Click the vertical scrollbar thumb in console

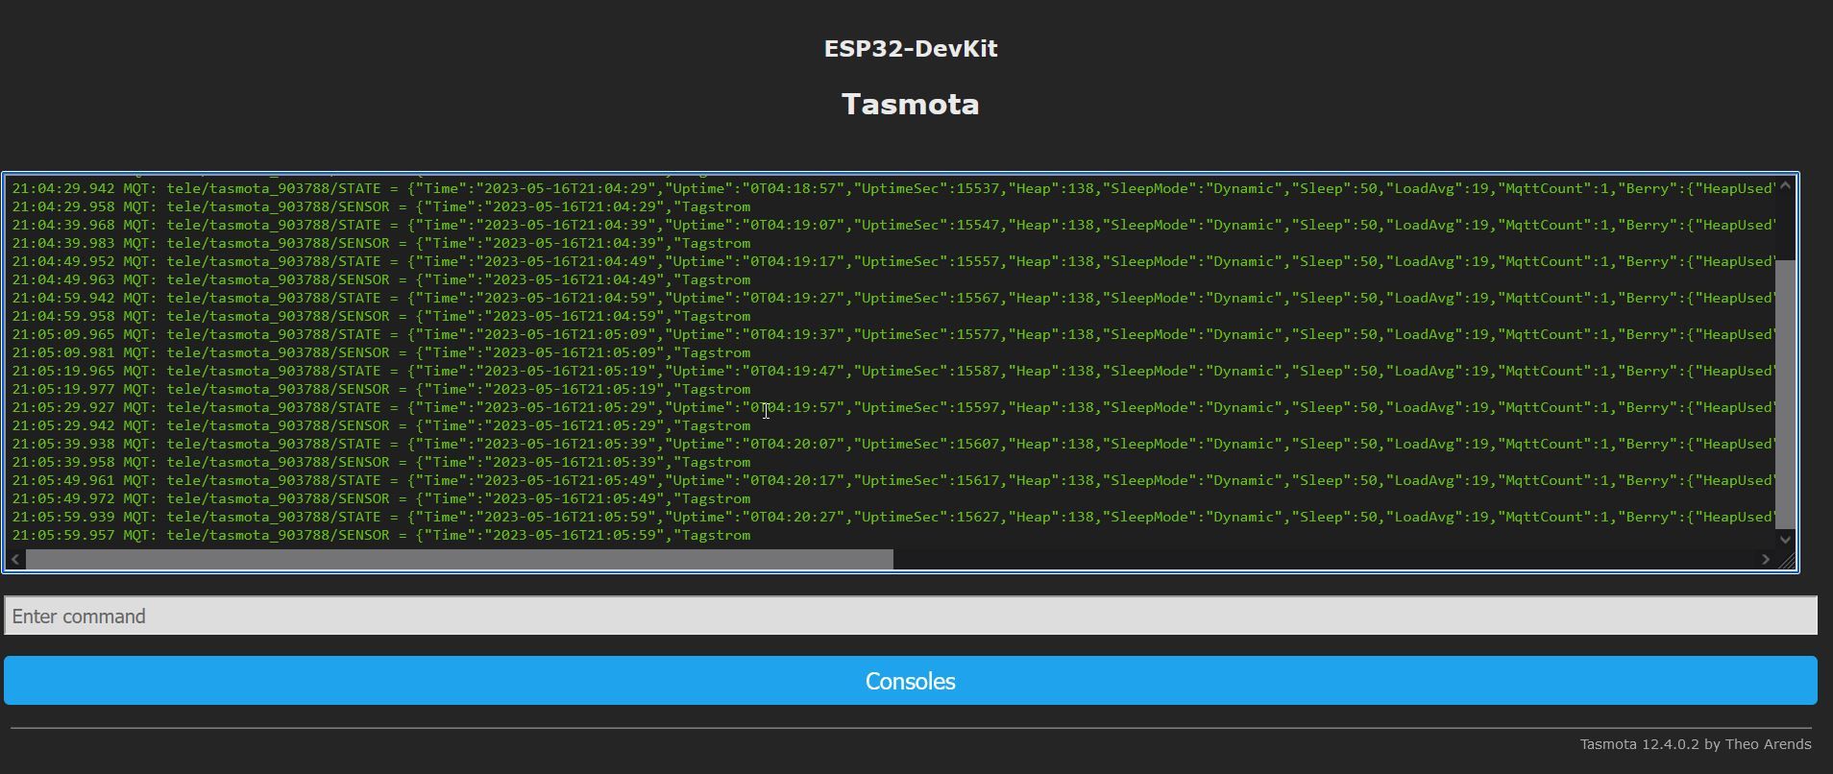click(x=1785, y=394)
